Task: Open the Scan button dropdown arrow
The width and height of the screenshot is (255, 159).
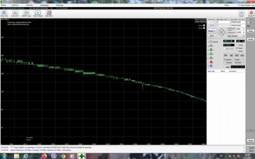Action: coord(215,31)
